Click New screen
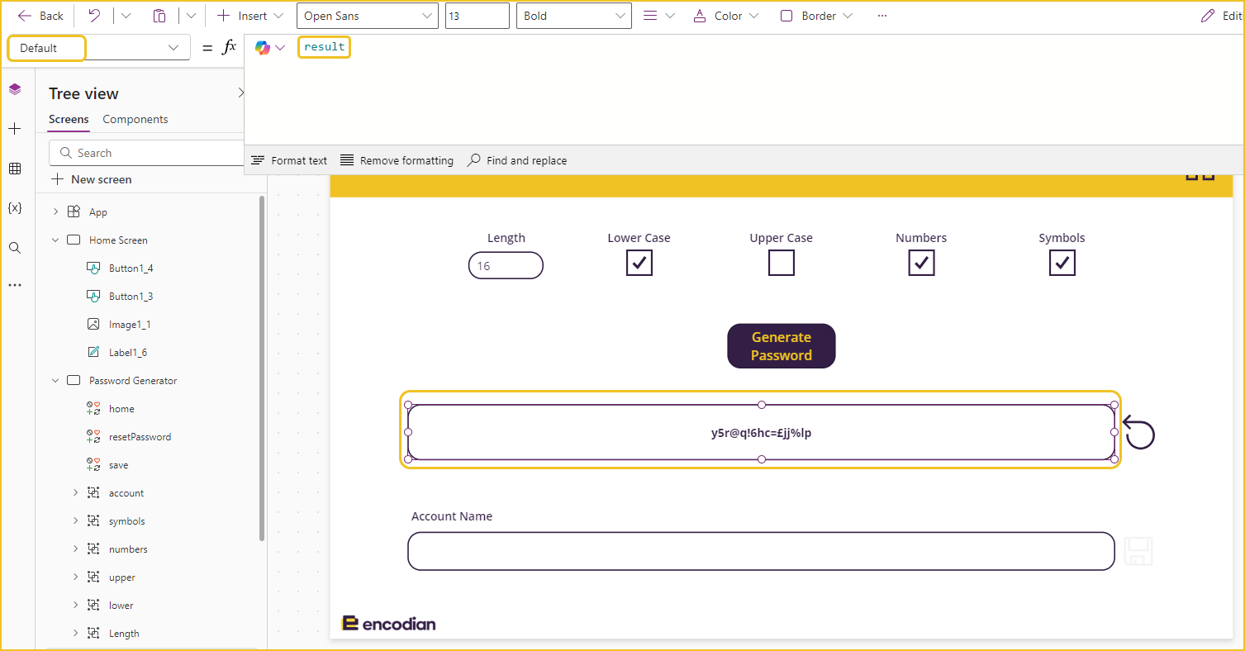 click(x=92, y=179)
